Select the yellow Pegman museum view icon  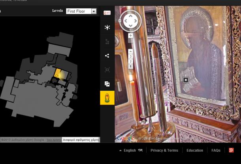click(x=107, y=97)
